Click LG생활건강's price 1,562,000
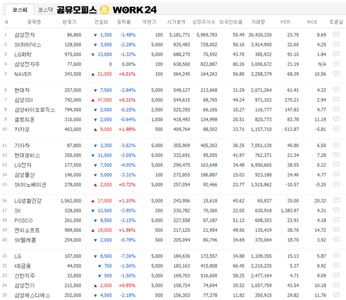 click(71, 201)
